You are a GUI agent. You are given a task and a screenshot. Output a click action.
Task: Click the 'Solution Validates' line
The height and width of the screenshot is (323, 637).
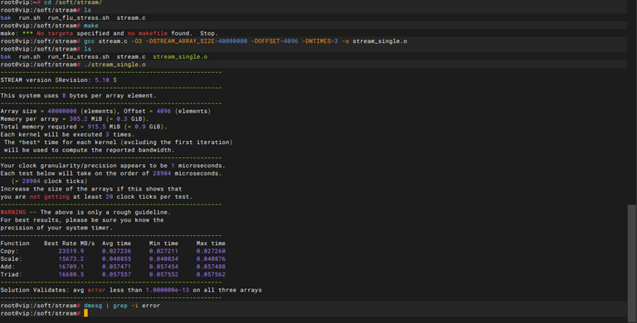(x=131, y=290)
